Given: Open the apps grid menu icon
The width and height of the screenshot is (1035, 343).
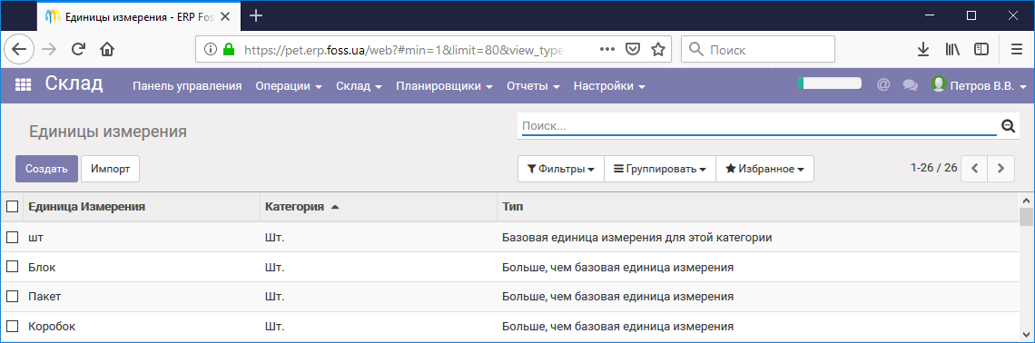Looking at the screenshot, I should pyautogui.click(x=23, y=85).
